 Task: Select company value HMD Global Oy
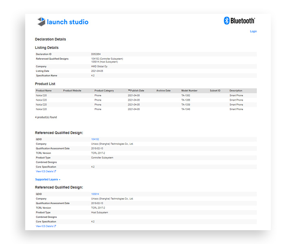99,66
